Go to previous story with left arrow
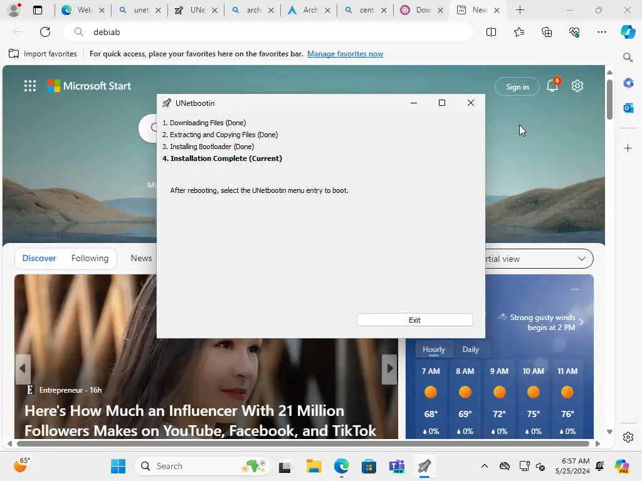This screenshot has width=642, height=481. tap(23, 369)
